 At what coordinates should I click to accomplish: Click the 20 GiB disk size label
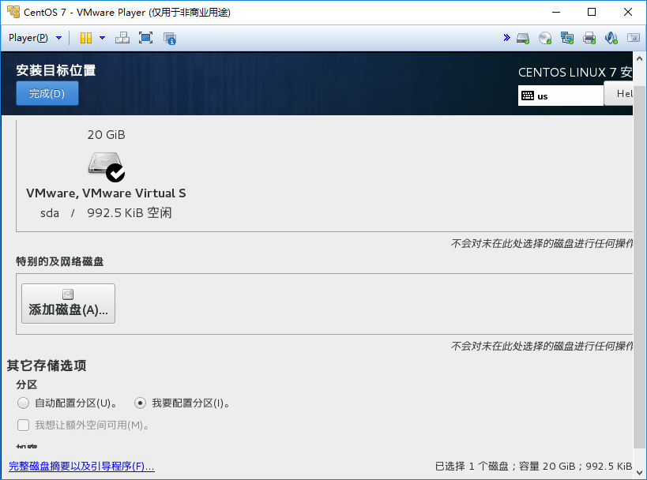106,135
